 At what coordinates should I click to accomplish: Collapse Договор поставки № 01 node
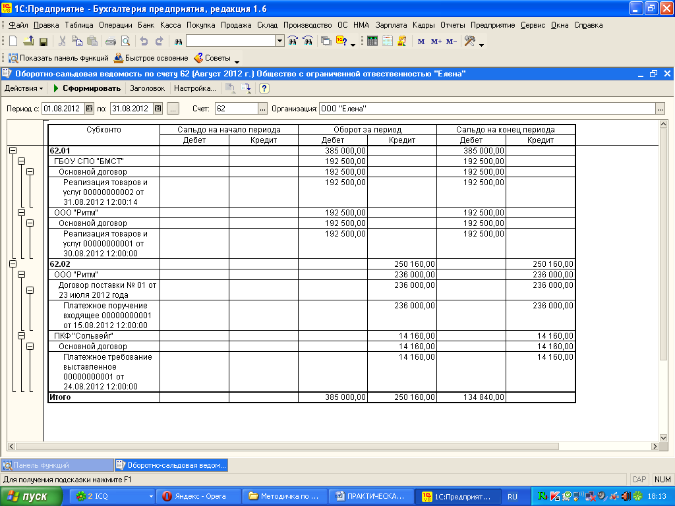click(x=30, y=290)
